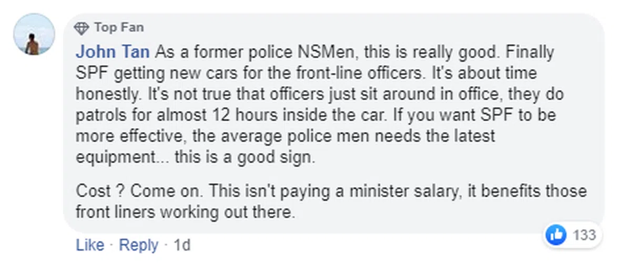Click the "more effective" phrase
This screenshot has height=265, width=631.
pyautogui.click(x=123, y=136)
